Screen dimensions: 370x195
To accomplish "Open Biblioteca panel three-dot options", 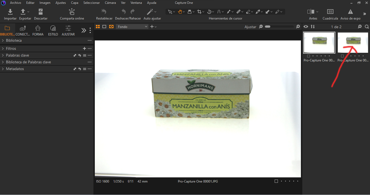I will tap(90, 40).
